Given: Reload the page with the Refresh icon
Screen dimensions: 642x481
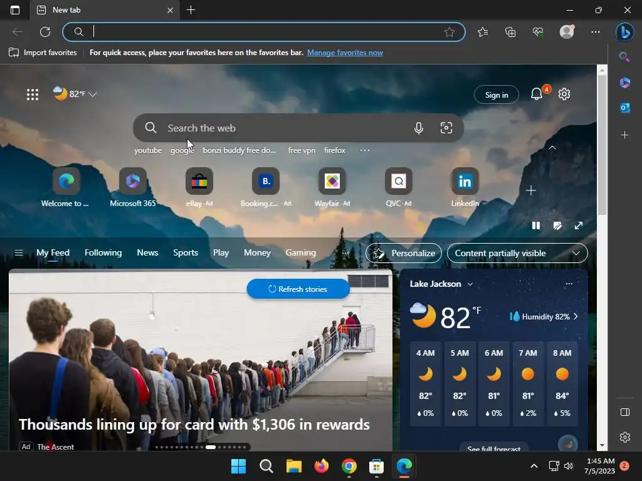Looking at the screenshot, I should (x=45, y=32).
